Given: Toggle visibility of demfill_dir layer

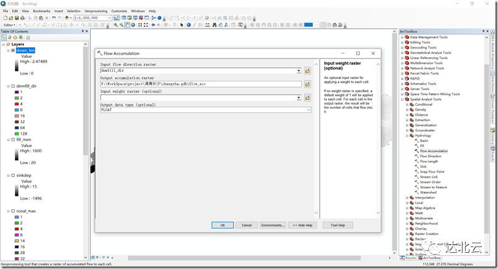Looking at the screenshot, I should point(13,86).
